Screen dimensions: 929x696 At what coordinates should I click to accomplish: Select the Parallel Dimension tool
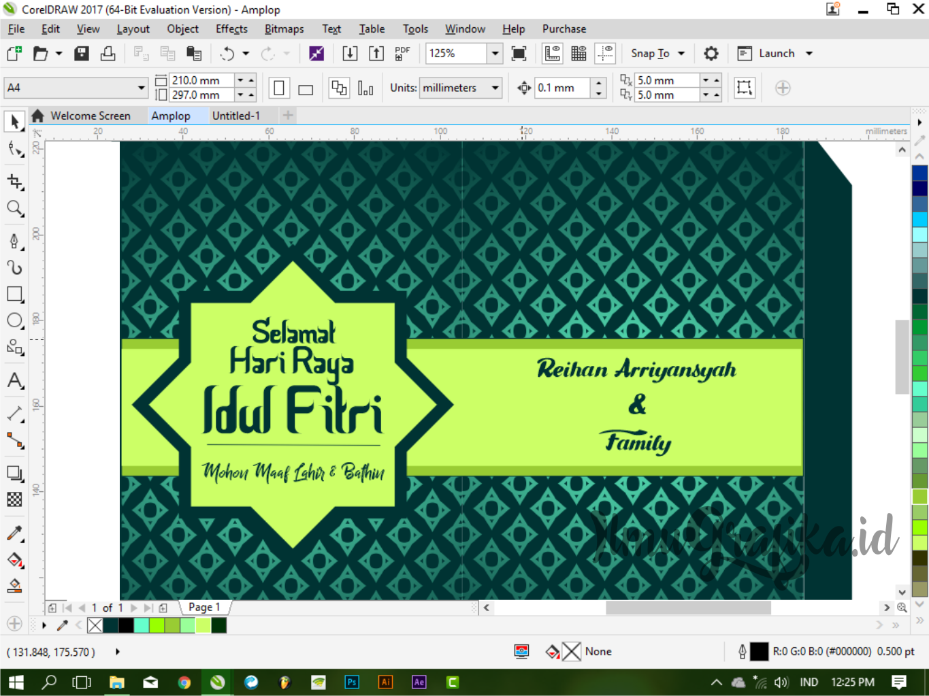(x=14, y=413)
